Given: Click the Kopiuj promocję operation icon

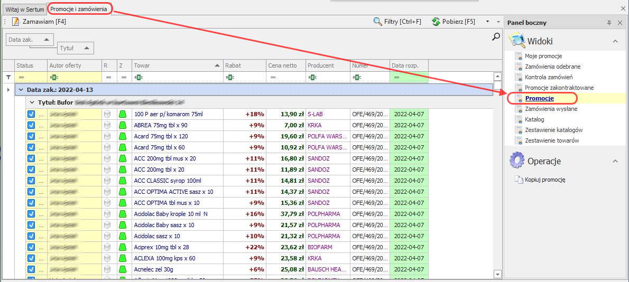Looking at the screenshot, I should (x=519, y=180).
